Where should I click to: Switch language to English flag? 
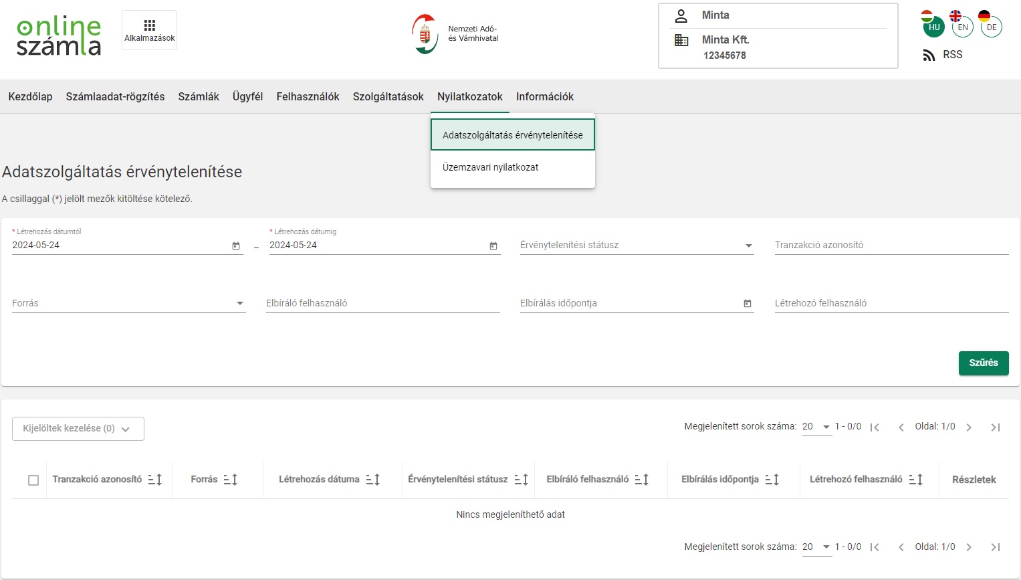961,25
